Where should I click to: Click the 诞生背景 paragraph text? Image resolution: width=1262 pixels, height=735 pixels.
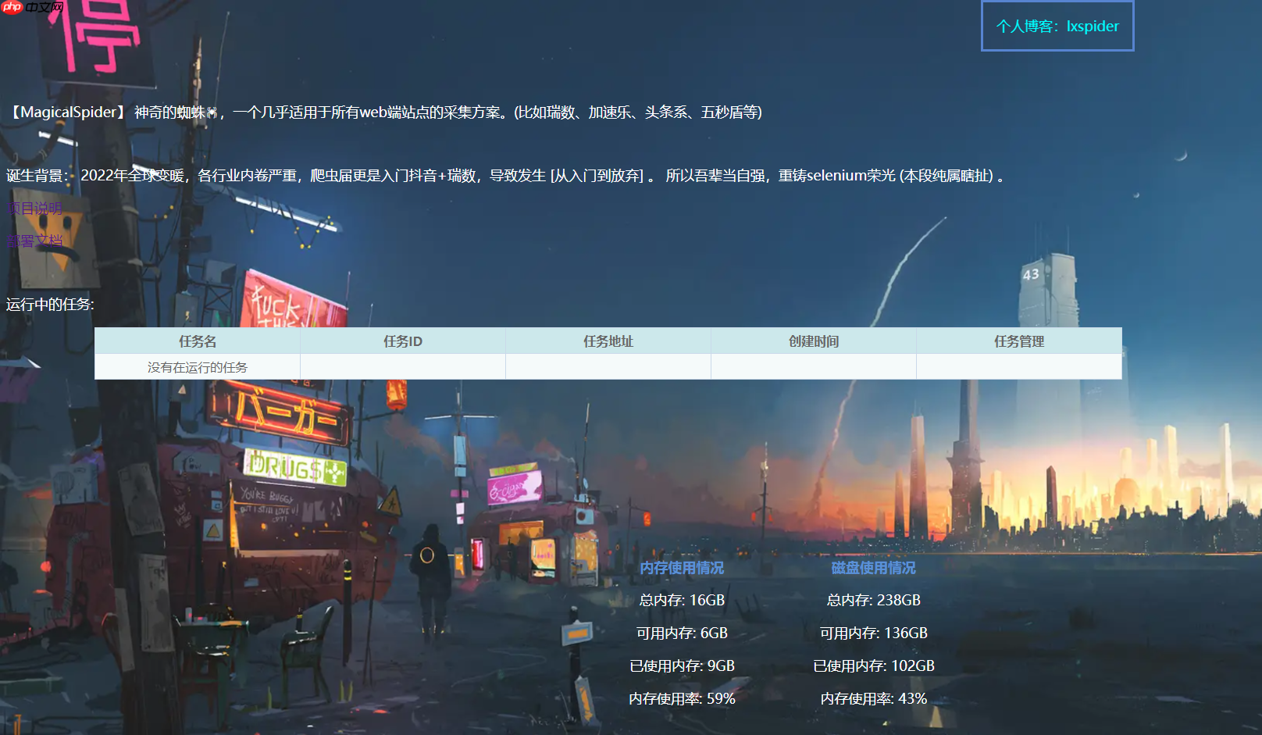coord(505,176)
